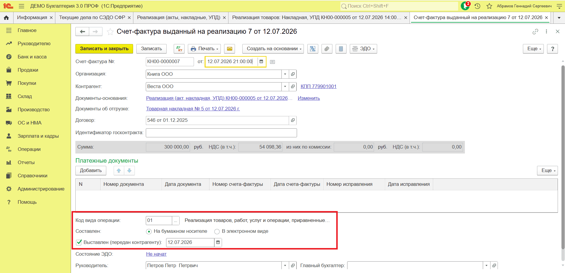Open calendar for the invoice date
The image size is (565, 273).
261,62
